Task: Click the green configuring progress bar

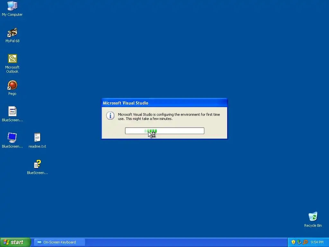Action: [x=164, y=131]
